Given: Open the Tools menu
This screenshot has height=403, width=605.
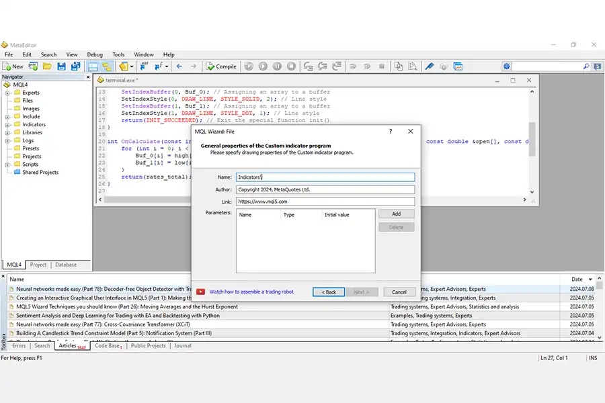Looking at the screenshot, I should pyautogui.click(x=118, y=55).
